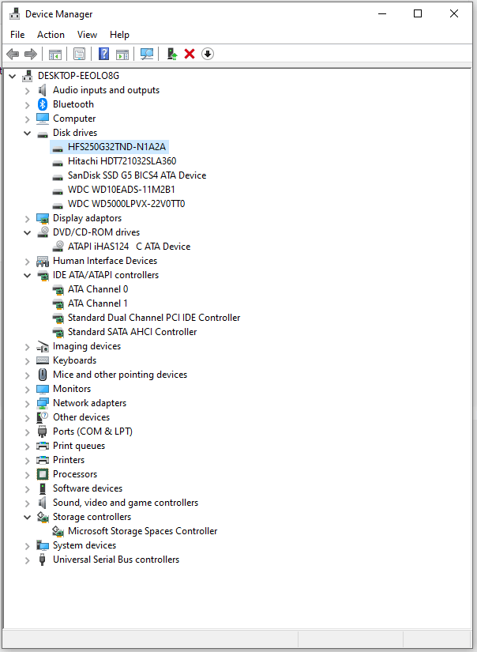
Task: Select SanDisk SSD G5 BICS4 ATA Device
Action: click(x=137, y=175)
